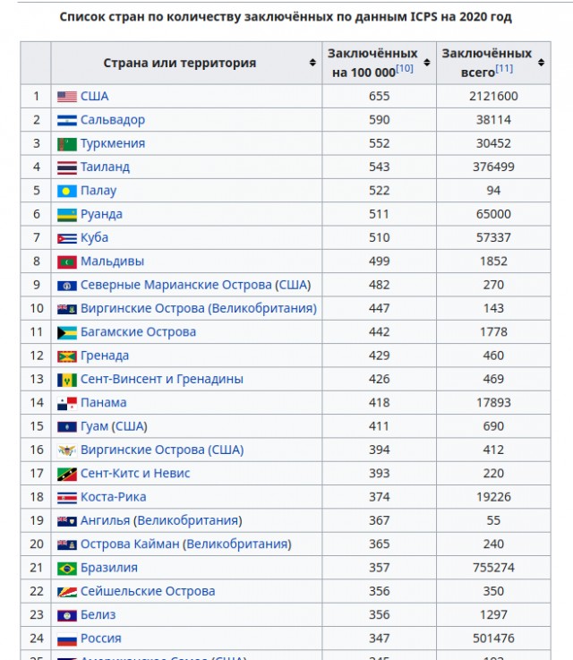Select the 655 cell in the США row
Image resolution: width=573 pixels, height=660 pixels.
click(379, 97)
